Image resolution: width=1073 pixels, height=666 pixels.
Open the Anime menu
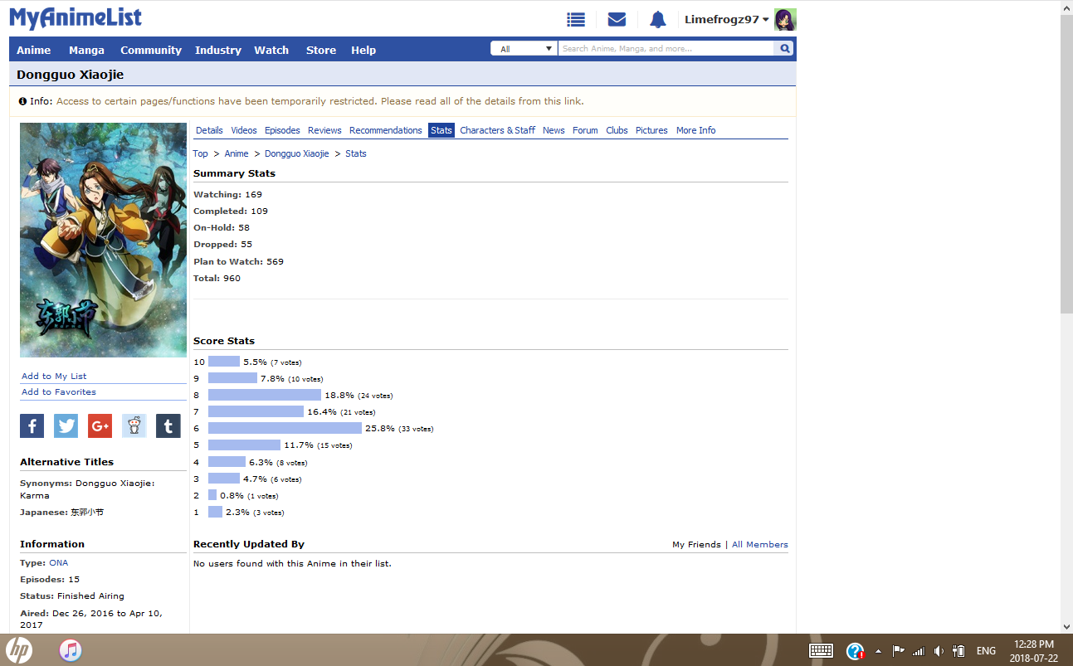[34, 50]
